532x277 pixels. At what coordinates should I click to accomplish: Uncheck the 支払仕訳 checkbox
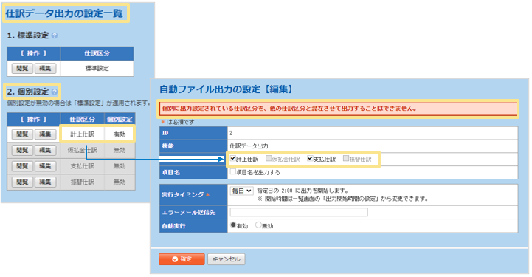[310, 158]
